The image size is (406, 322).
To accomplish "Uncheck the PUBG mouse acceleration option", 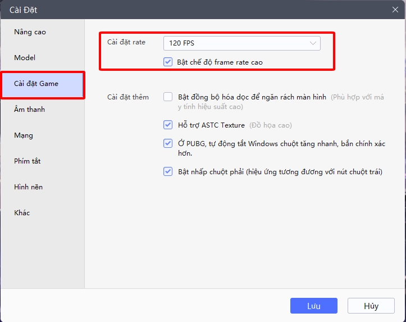I will [168, 143].
